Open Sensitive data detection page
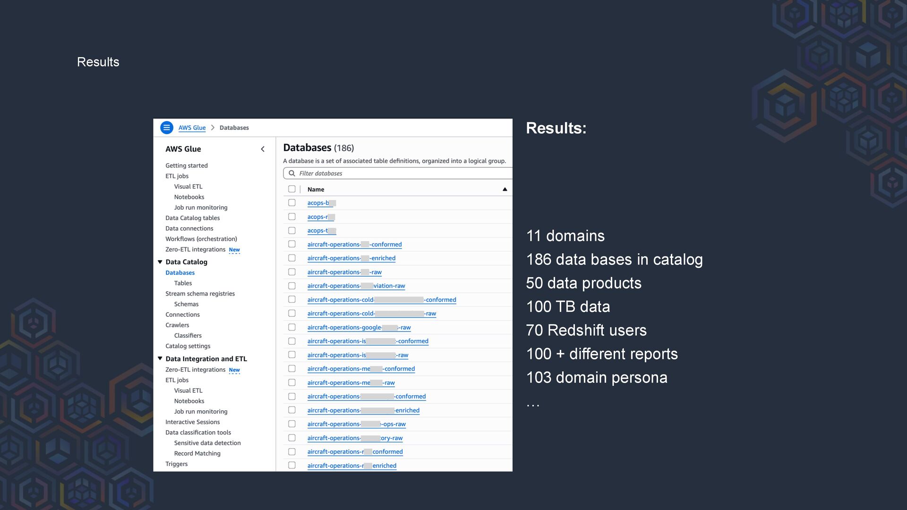The height and width of the screenshot is (510, 907). pos(207,443)
